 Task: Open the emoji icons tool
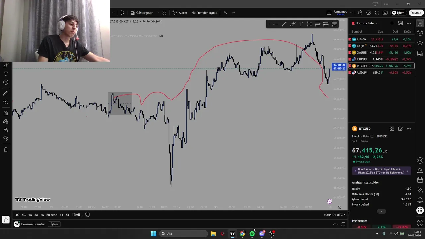pyautogui.click(x=6, y=82)
